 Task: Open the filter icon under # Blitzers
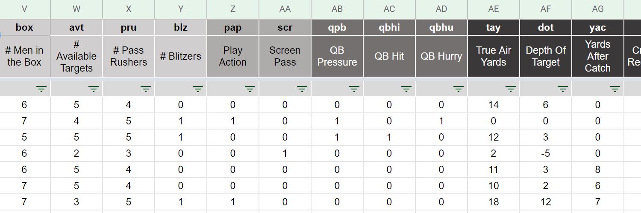(x=198, y=89)
